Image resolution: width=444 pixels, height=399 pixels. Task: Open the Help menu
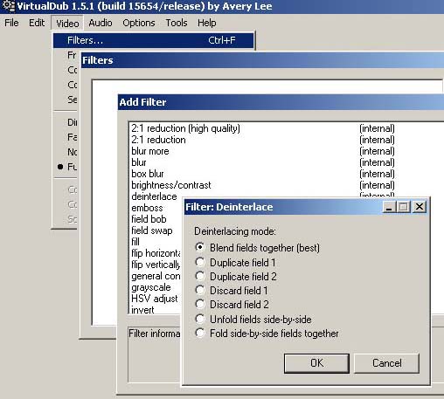pyautogui.click(x=207, y=23)
